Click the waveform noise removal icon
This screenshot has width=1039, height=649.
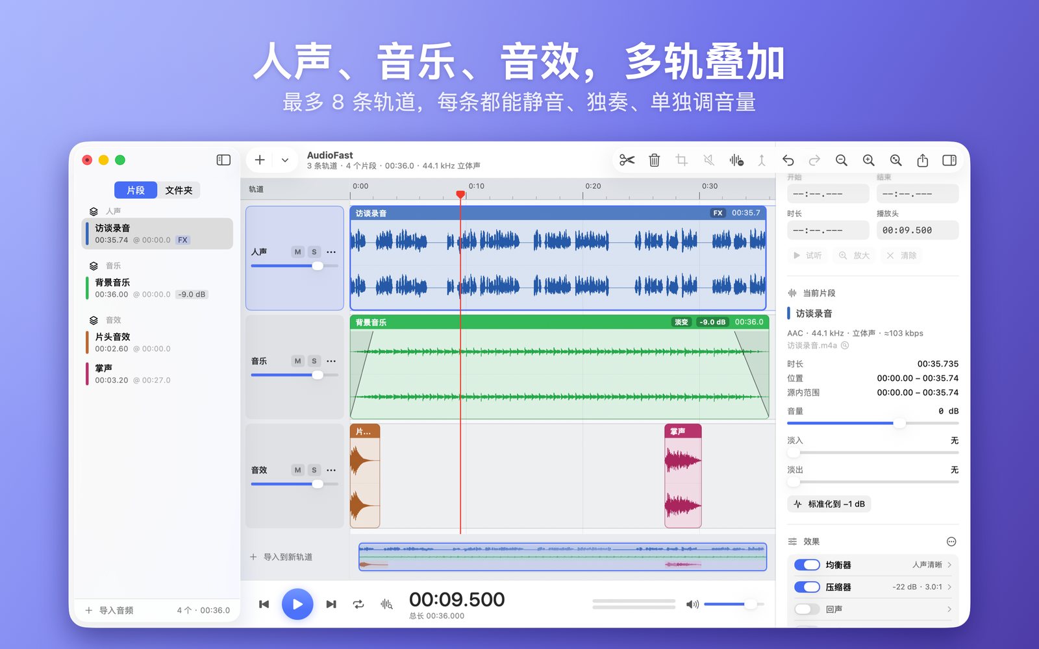pyautogui.click(x=736, y=160)
